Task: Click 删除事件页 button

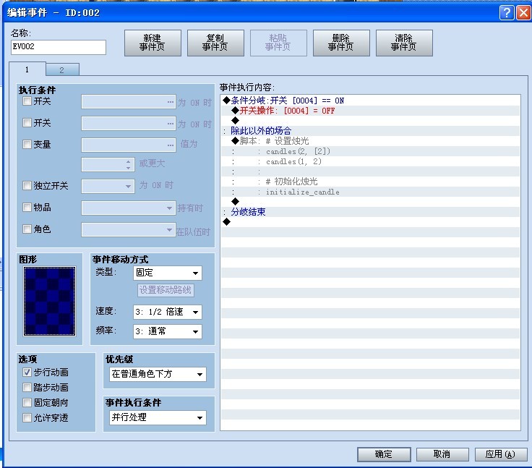Action: (x=341, y=43)
